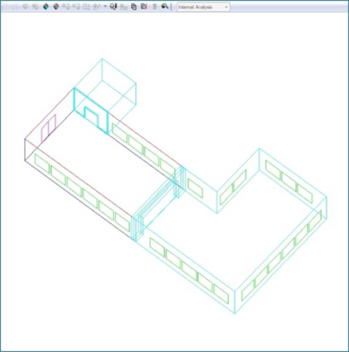Click the binoculars find icon before separator
This screenshot has width=349, height=352.
tap(165, 6)
